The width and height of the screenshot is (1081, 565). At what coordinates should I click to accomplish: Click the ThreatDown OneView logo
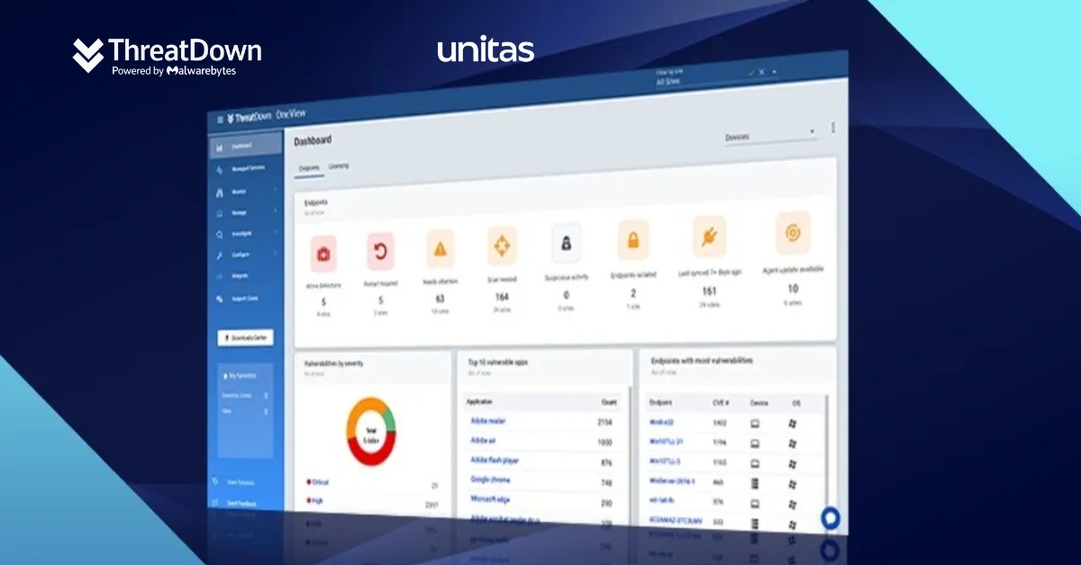267,116
